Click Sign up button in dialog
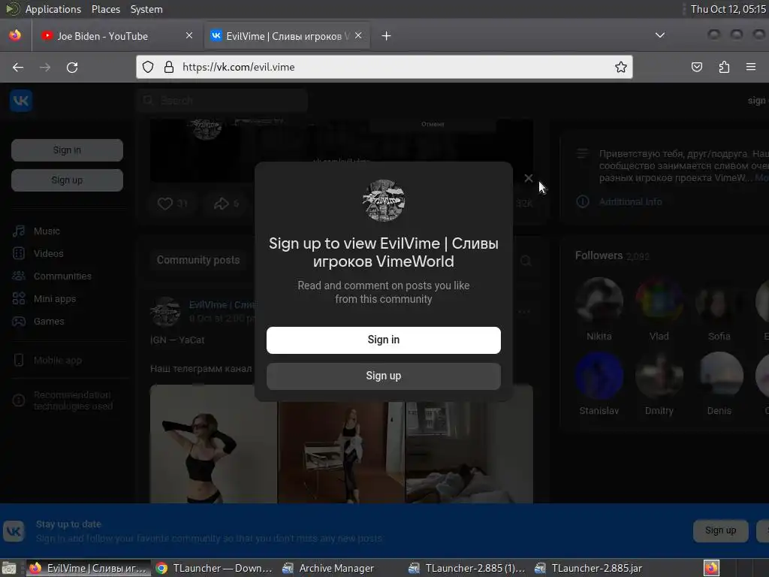Image resolution: width=769 pixels, height=577 pixels. coord(384,376)
